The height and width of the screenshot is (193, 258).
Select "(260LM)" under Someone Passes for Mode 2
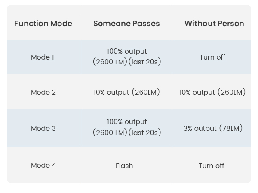[x=146, y=92]
